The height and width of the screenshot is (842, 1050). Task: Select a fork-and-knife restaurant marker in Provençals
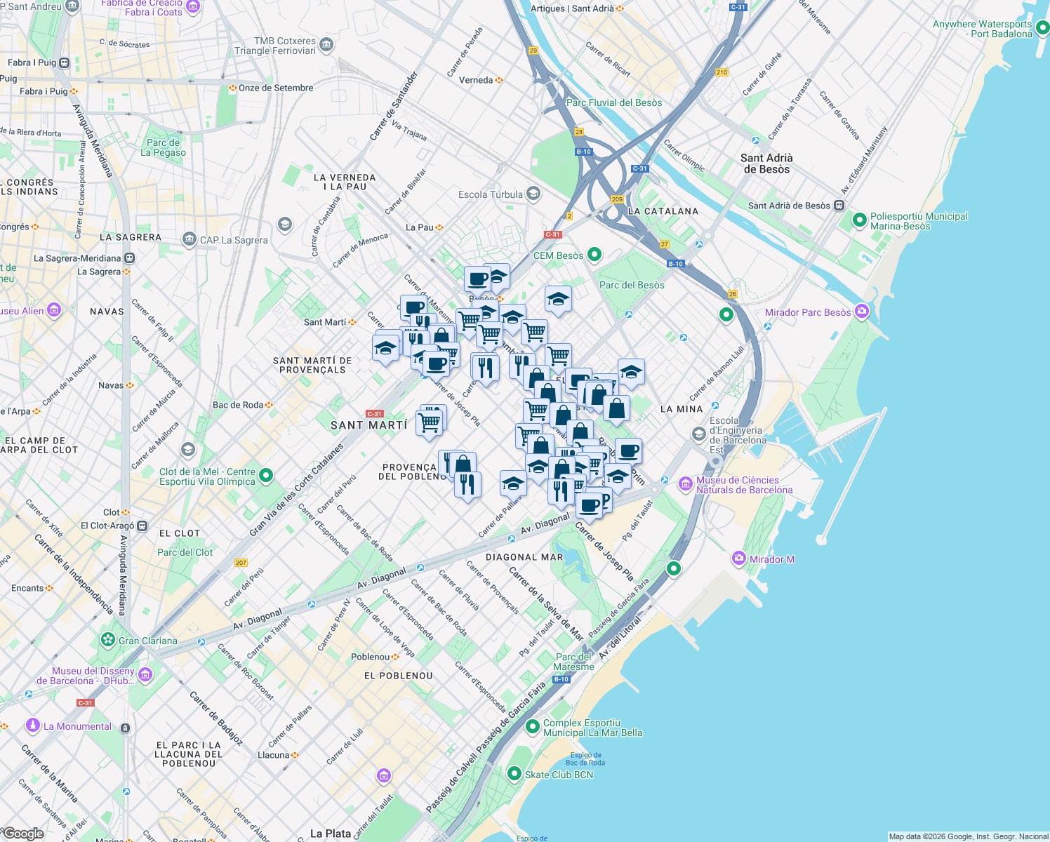click(x=467, y=483)
